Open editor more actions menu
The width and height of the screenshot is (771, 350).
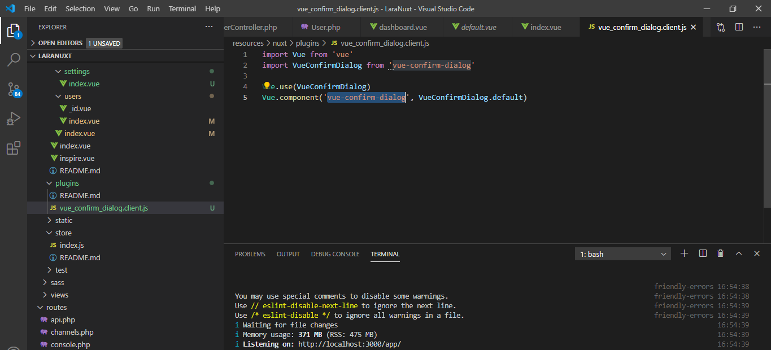click(757, 27)
